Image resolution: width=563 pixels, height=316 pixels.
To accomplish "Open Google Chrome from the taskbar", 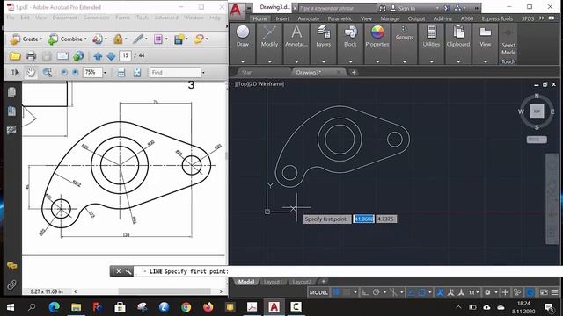I will pyautogui.click(x=186, y=307).
